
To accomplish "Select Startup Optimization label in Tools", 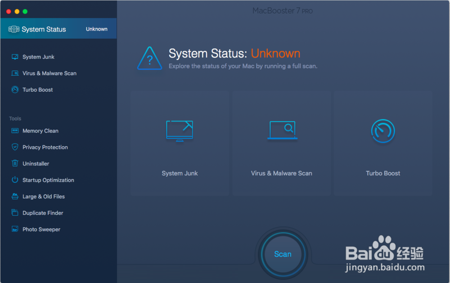I will click(x=48, y=180).
